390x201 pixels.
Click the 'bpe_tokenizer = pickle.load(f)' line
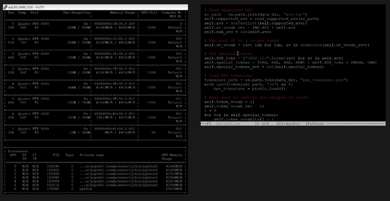249,89
